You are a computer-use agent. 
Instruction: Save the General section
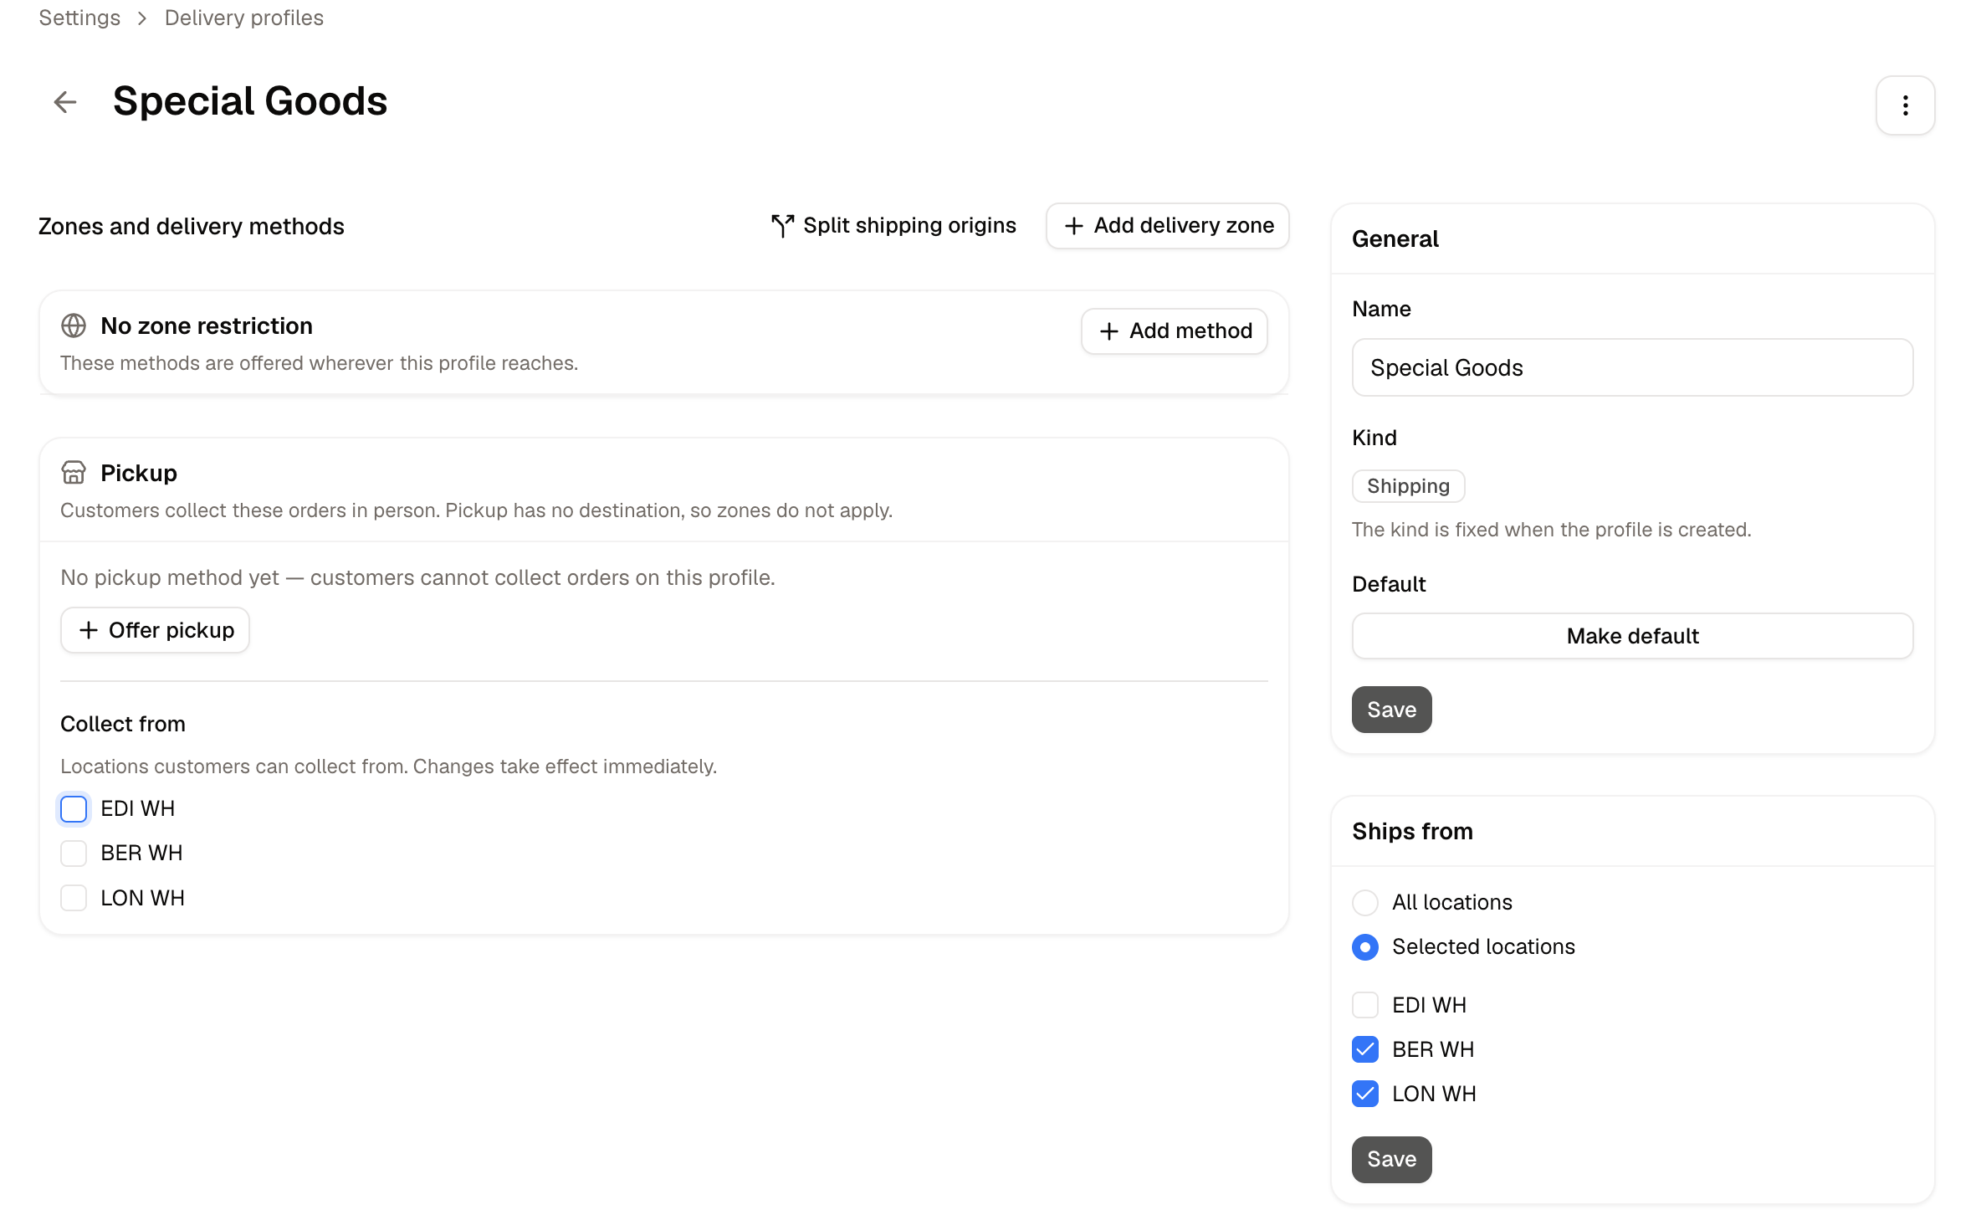pos(1391,710)
